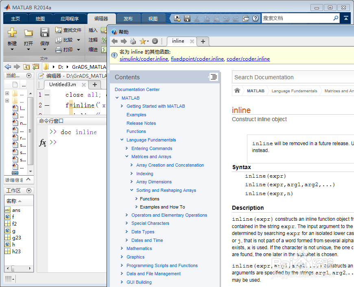354x287 pixels.
Task: Open Release Notes link in Contents
Action: (141, 123)
